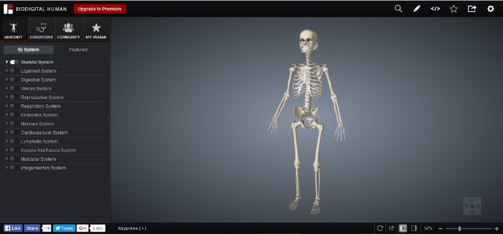Open the embed code icon
This screenshot has width=503, height=234.
[x=435, y=9]
